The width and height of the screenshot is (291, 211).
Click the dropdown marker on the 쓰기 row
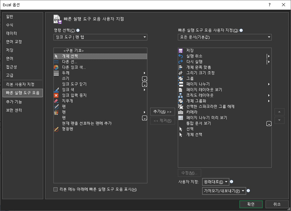144,79
